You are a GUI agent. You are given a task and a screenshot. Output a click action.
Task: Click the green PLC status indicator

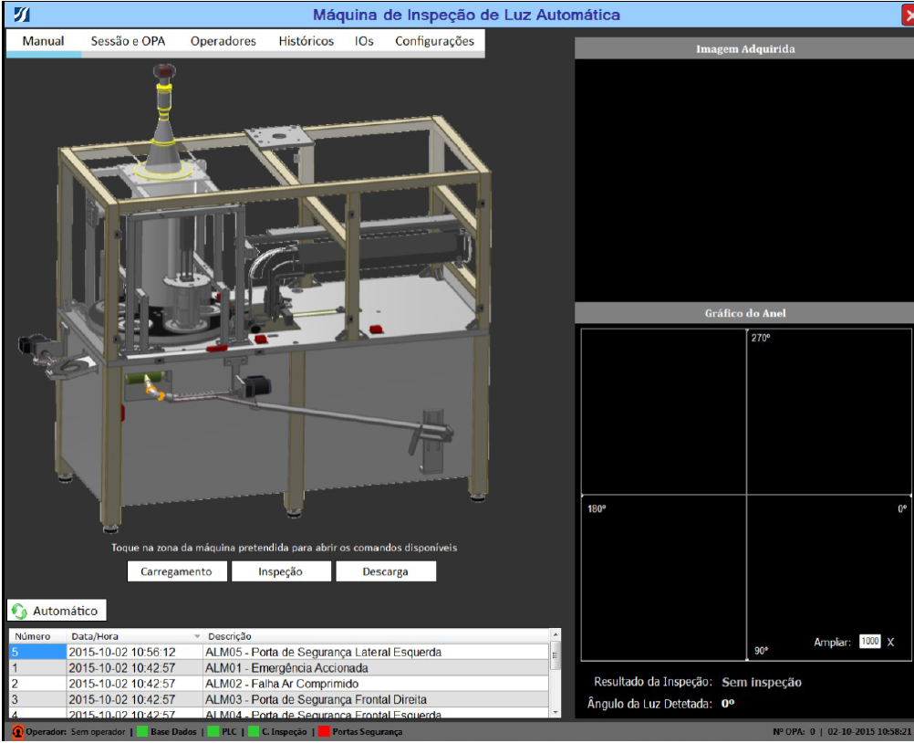[213, 732]
